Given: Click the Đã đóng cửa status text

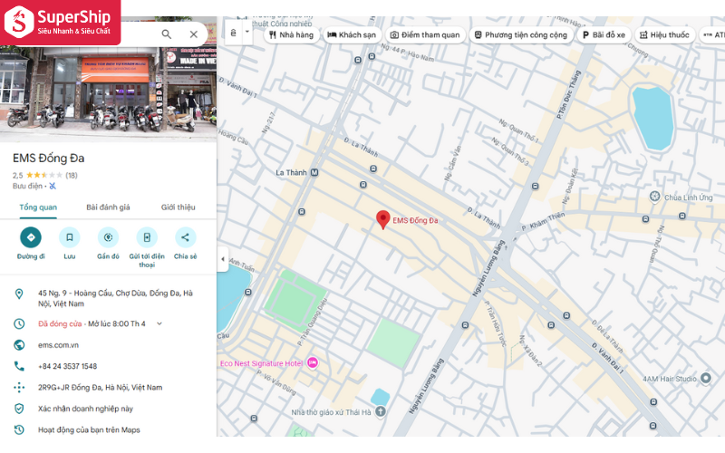Looking at the screenshot, I should click(60, 323).
